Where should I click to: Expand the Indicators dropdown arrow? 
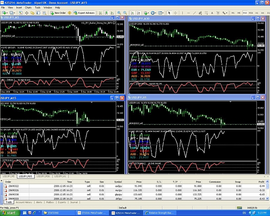click(148, 13)
